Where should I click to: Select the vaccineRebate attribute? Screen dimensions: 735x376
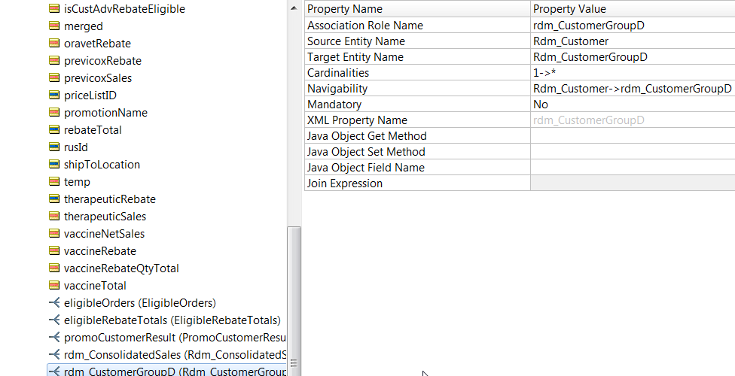click(x=100, y=251)
